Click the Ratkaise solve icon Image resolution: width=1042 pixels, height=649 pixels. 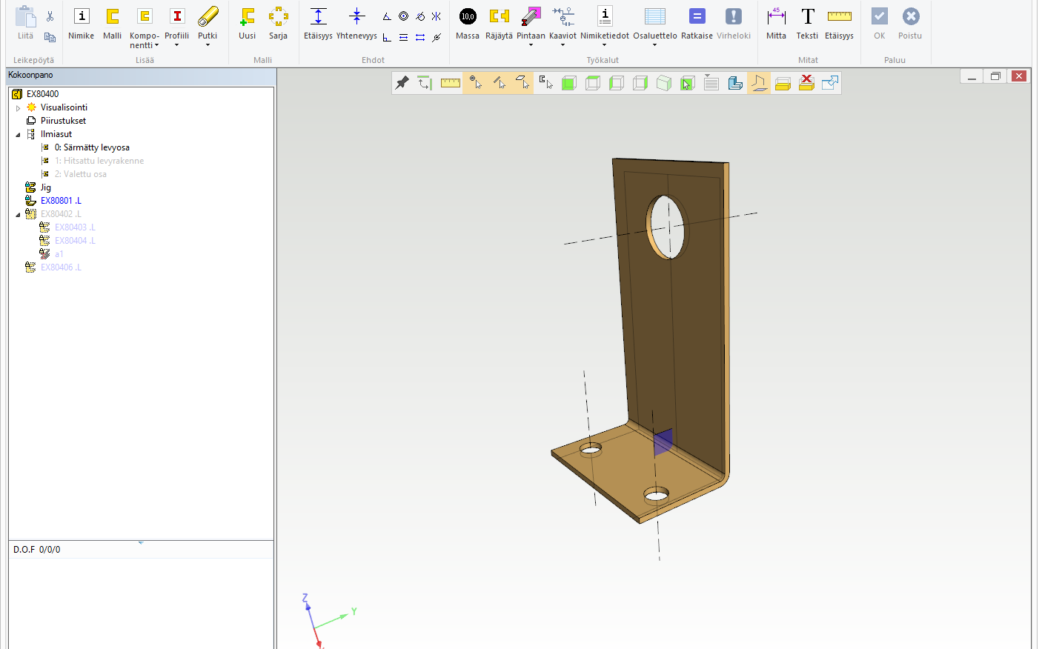(x=697, y=17)
